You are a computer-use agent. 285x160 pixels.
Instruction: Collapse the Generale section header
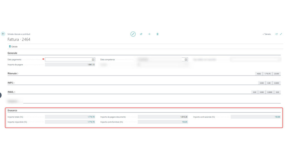(x=12, y=53)
